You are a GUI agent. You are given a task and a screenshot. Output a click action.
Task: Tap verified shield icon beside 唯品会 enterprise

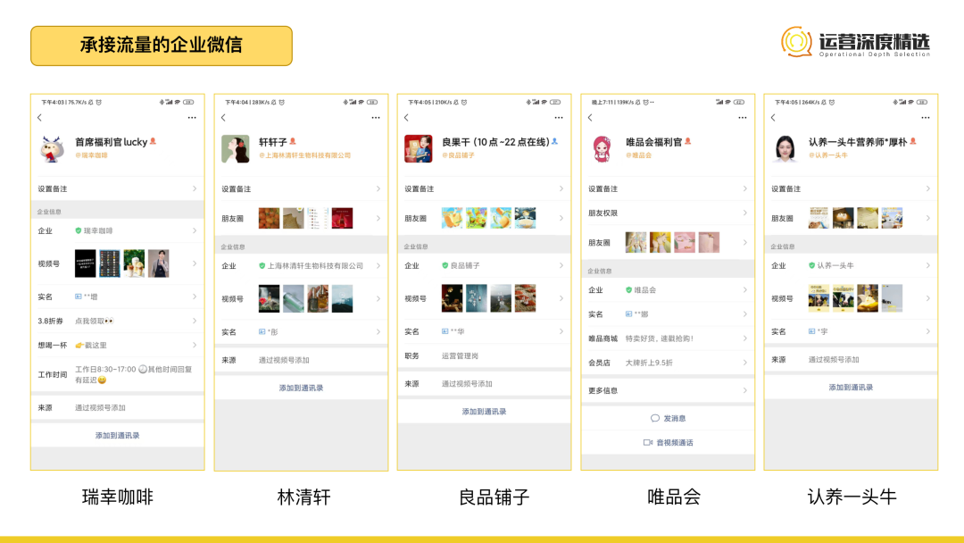628,289
